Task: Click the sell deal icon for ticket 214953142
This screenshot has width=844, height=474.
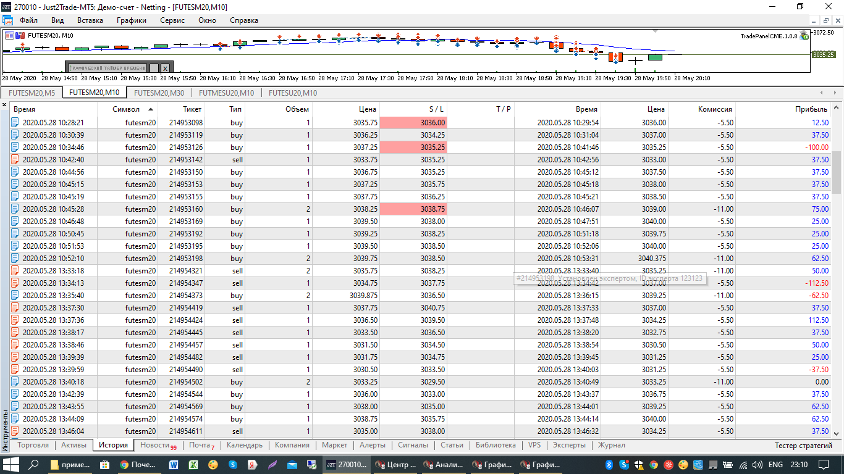Action: (15, 160)
